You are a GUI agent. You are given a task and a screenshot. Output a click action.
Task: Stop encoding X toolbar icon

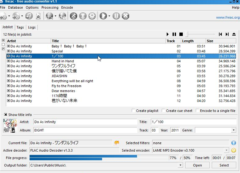coord(126,16)
